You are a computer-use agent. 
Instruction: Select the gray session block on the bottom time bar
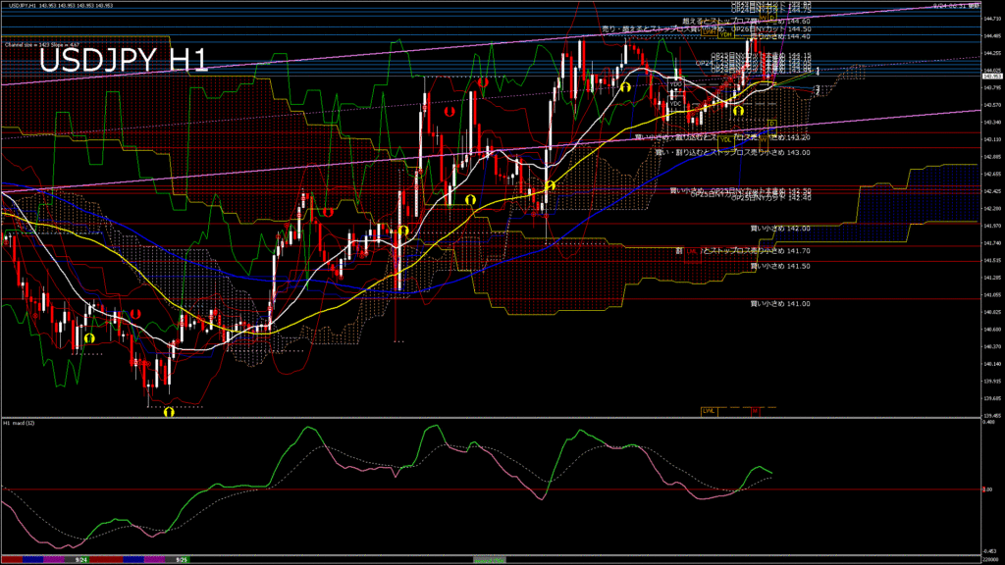coord(489,559)
